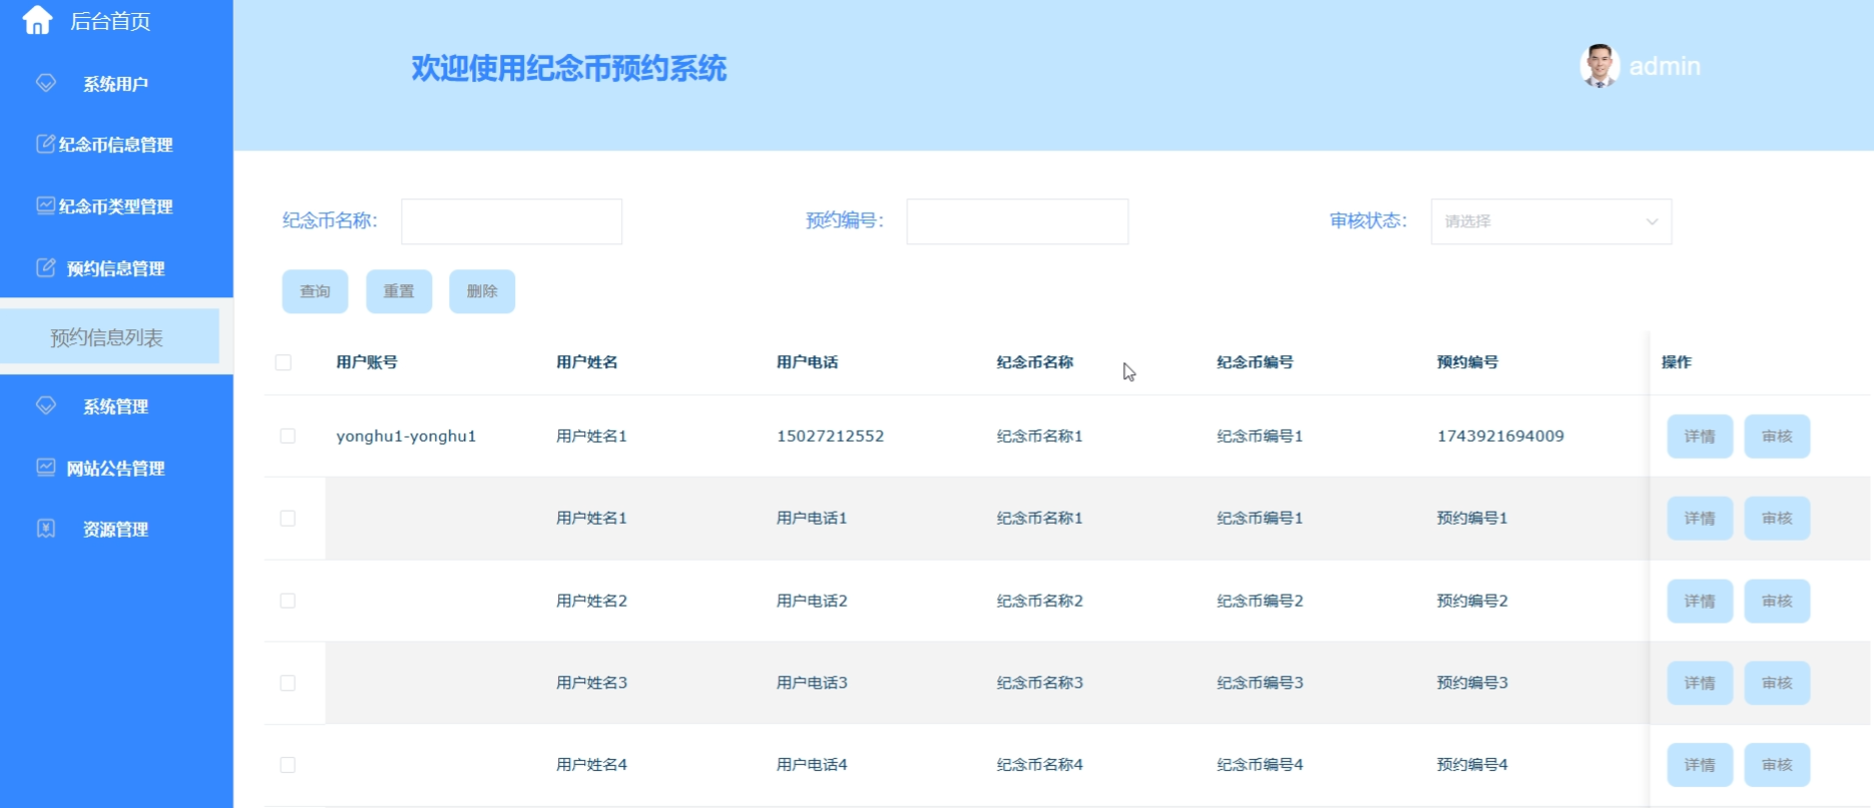Click the 删除 button

click(481, 291)
